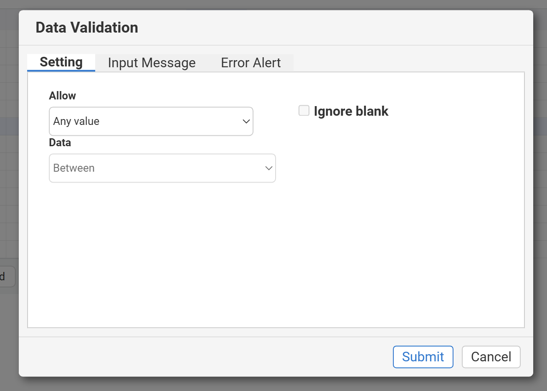547x391 pixels.
Task: Click the chevron arrow on Between dropdown
Action: pos(268,168)
